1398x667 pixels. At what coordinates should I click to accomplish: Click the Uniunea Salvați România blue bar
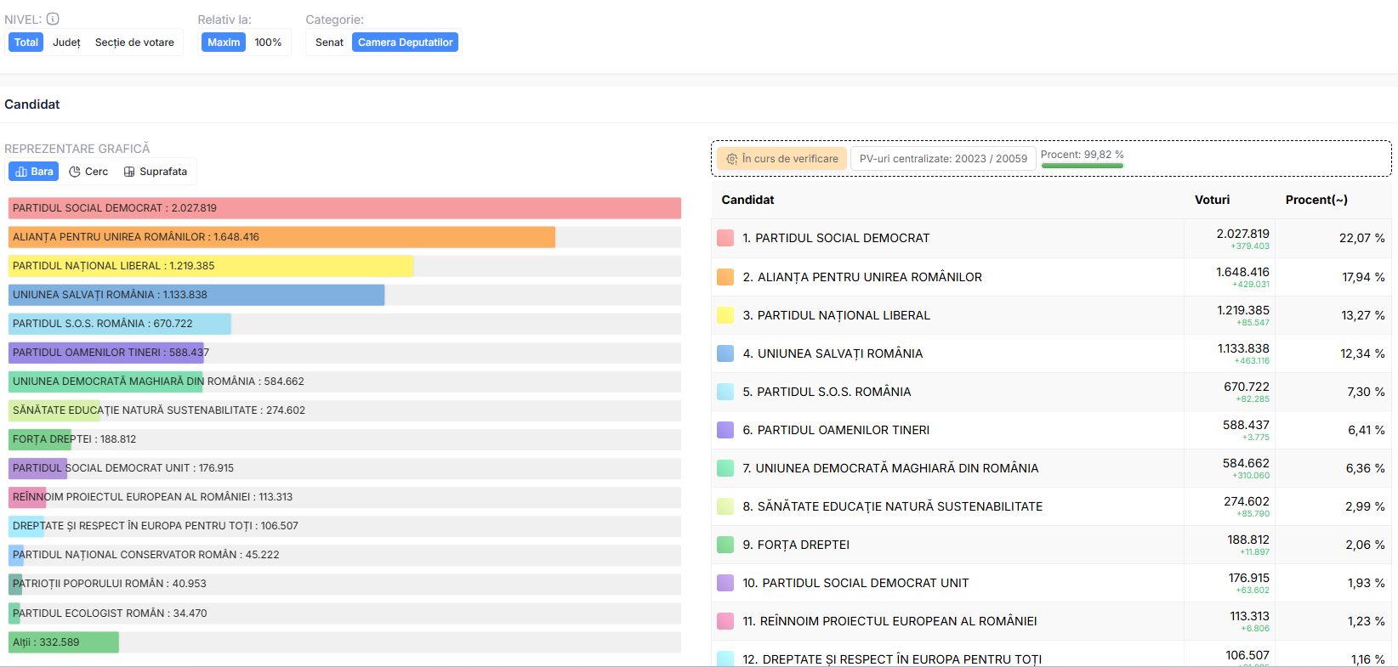coord(196,295)
